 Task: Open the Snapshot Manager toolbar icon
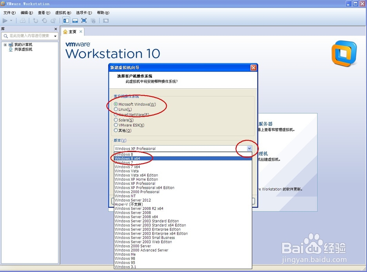tap(53, 21)
